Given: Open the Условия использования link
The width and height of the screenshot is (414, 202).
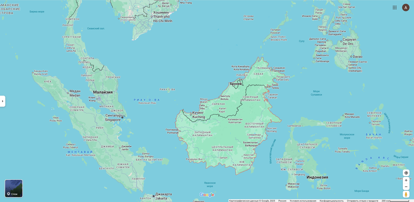Looking at the screenshot, I should coord(303,201).
